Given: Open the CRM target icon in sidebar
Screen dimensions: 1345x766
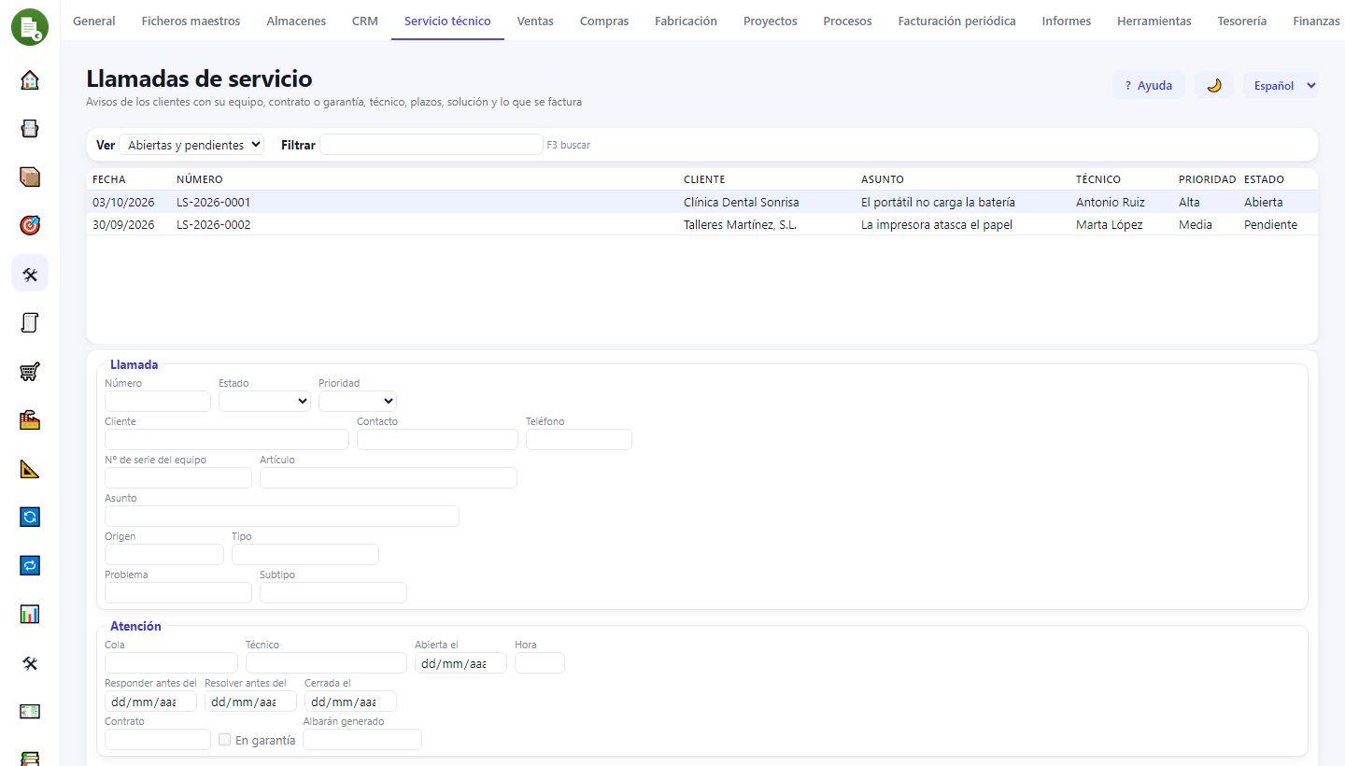Looking at the screenshot, I should 30,226.
